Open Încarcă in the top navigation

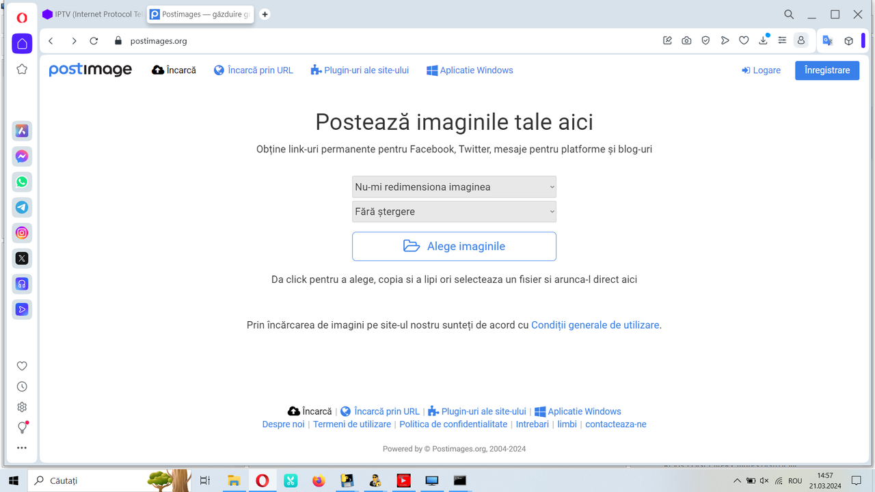[x=174, y=70]
